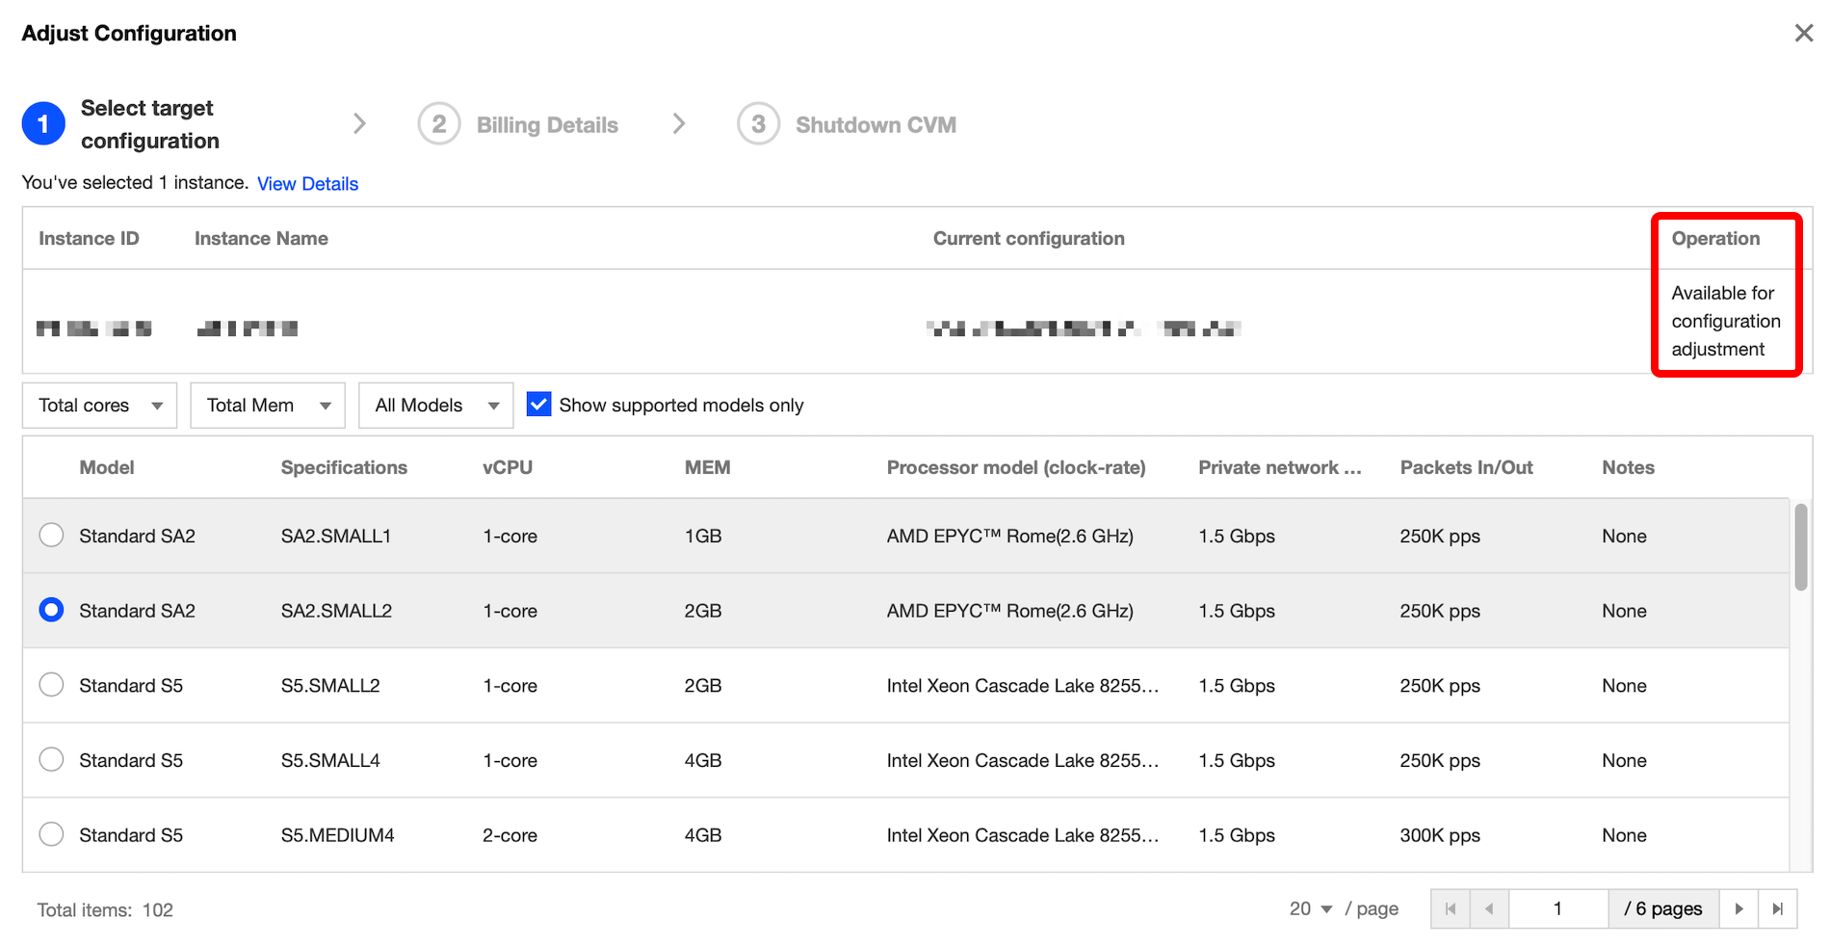Click the Shutdown CVM step label
The height and width of the screenshot is (946, 1830).
(x=876, y=125)
